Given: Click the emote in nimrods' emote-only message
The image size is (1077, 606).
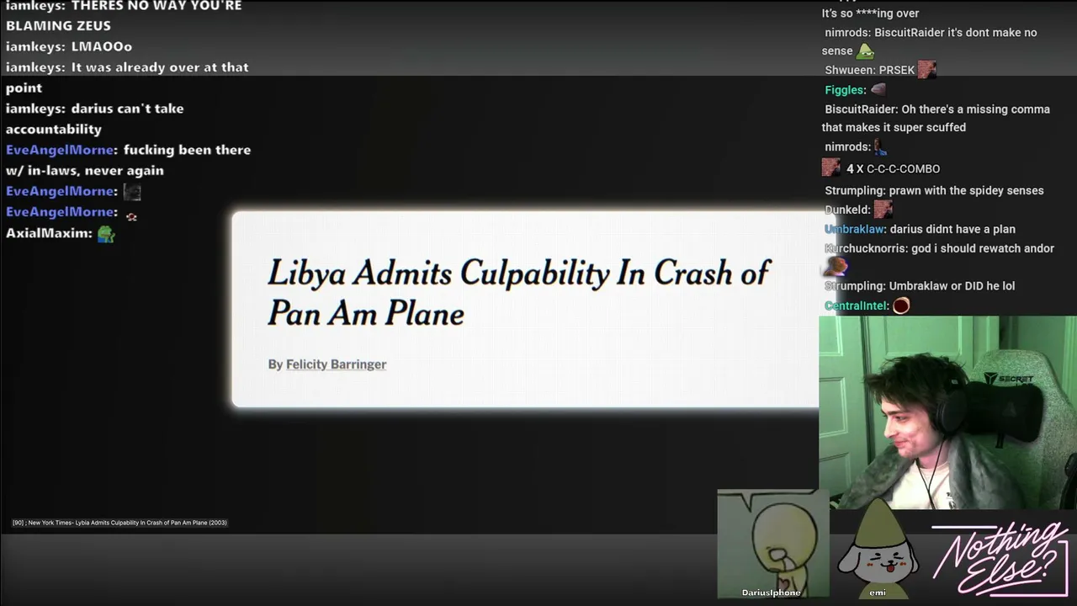Looking at the screenshot, I should tap(881, 147).
